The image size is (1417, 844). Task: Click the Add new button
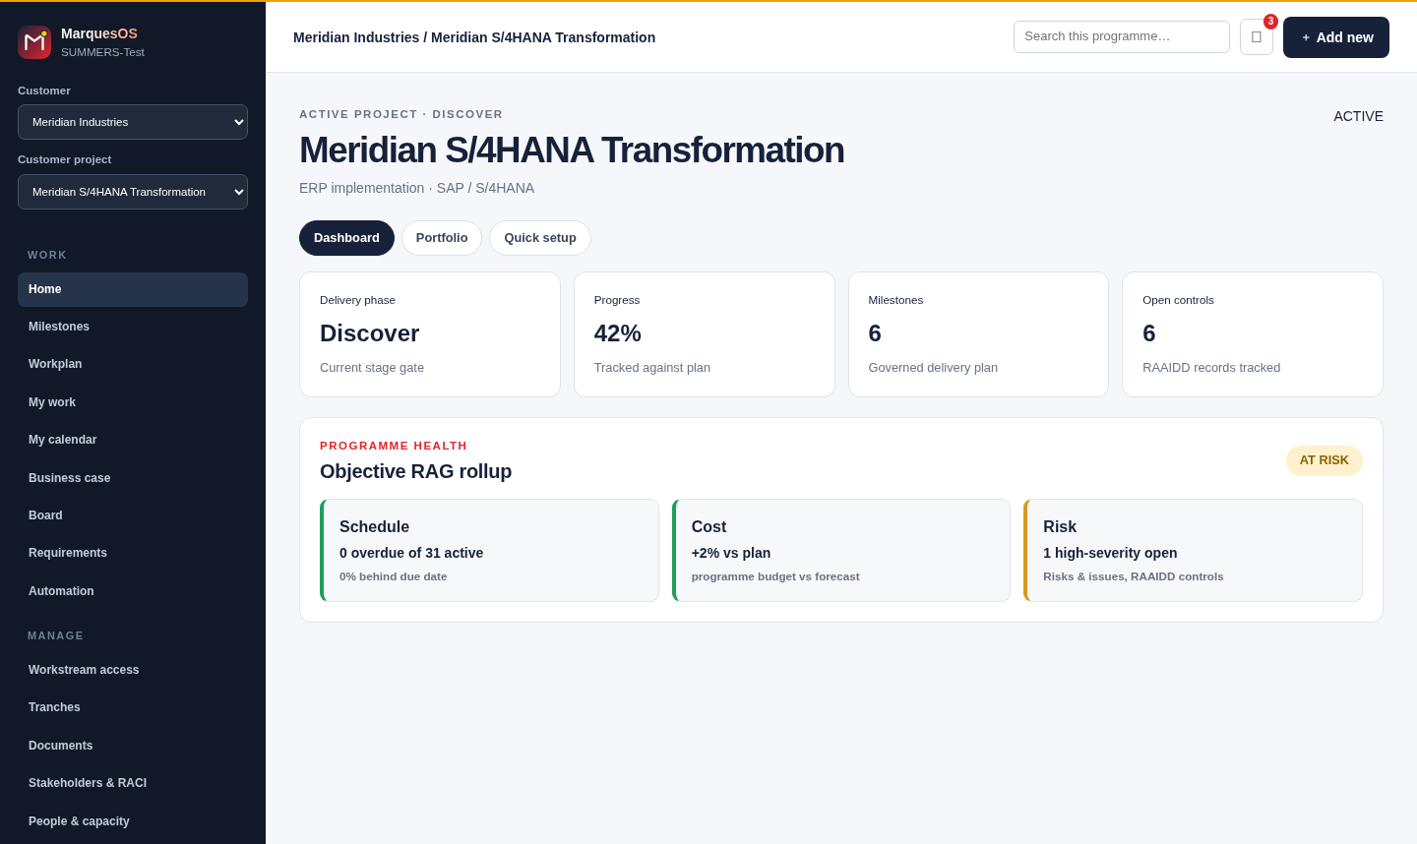[x=1336, y=37]
